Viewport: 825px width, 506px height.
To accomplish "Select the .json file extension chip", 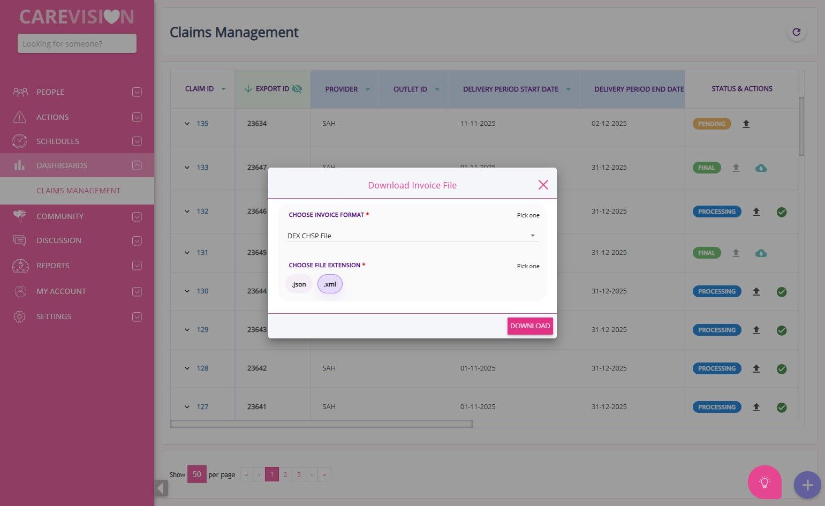I will (x=299, y=284).
